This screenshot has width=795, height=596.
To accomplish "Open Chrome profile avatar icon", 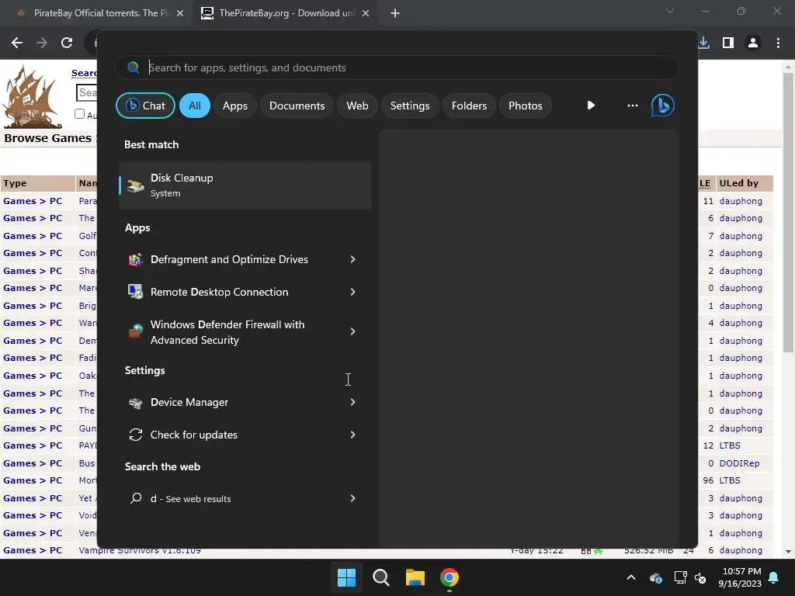I will pos(753,43).
